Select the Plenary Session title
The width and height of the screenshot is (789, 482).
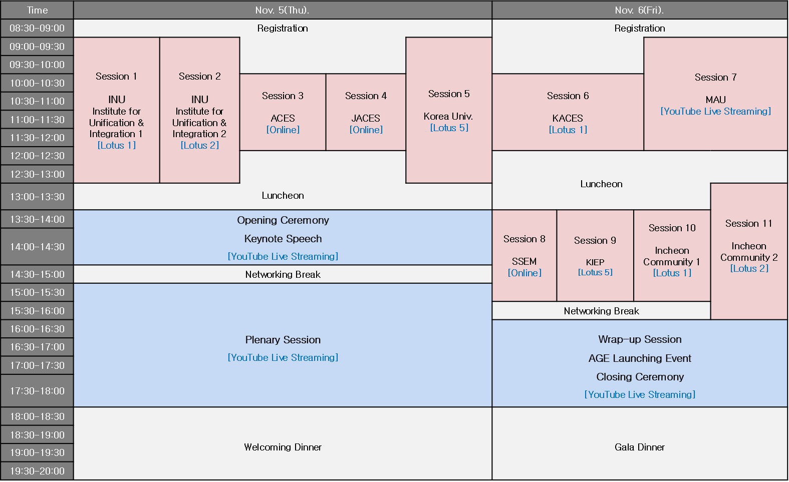[x=283, y=340]
